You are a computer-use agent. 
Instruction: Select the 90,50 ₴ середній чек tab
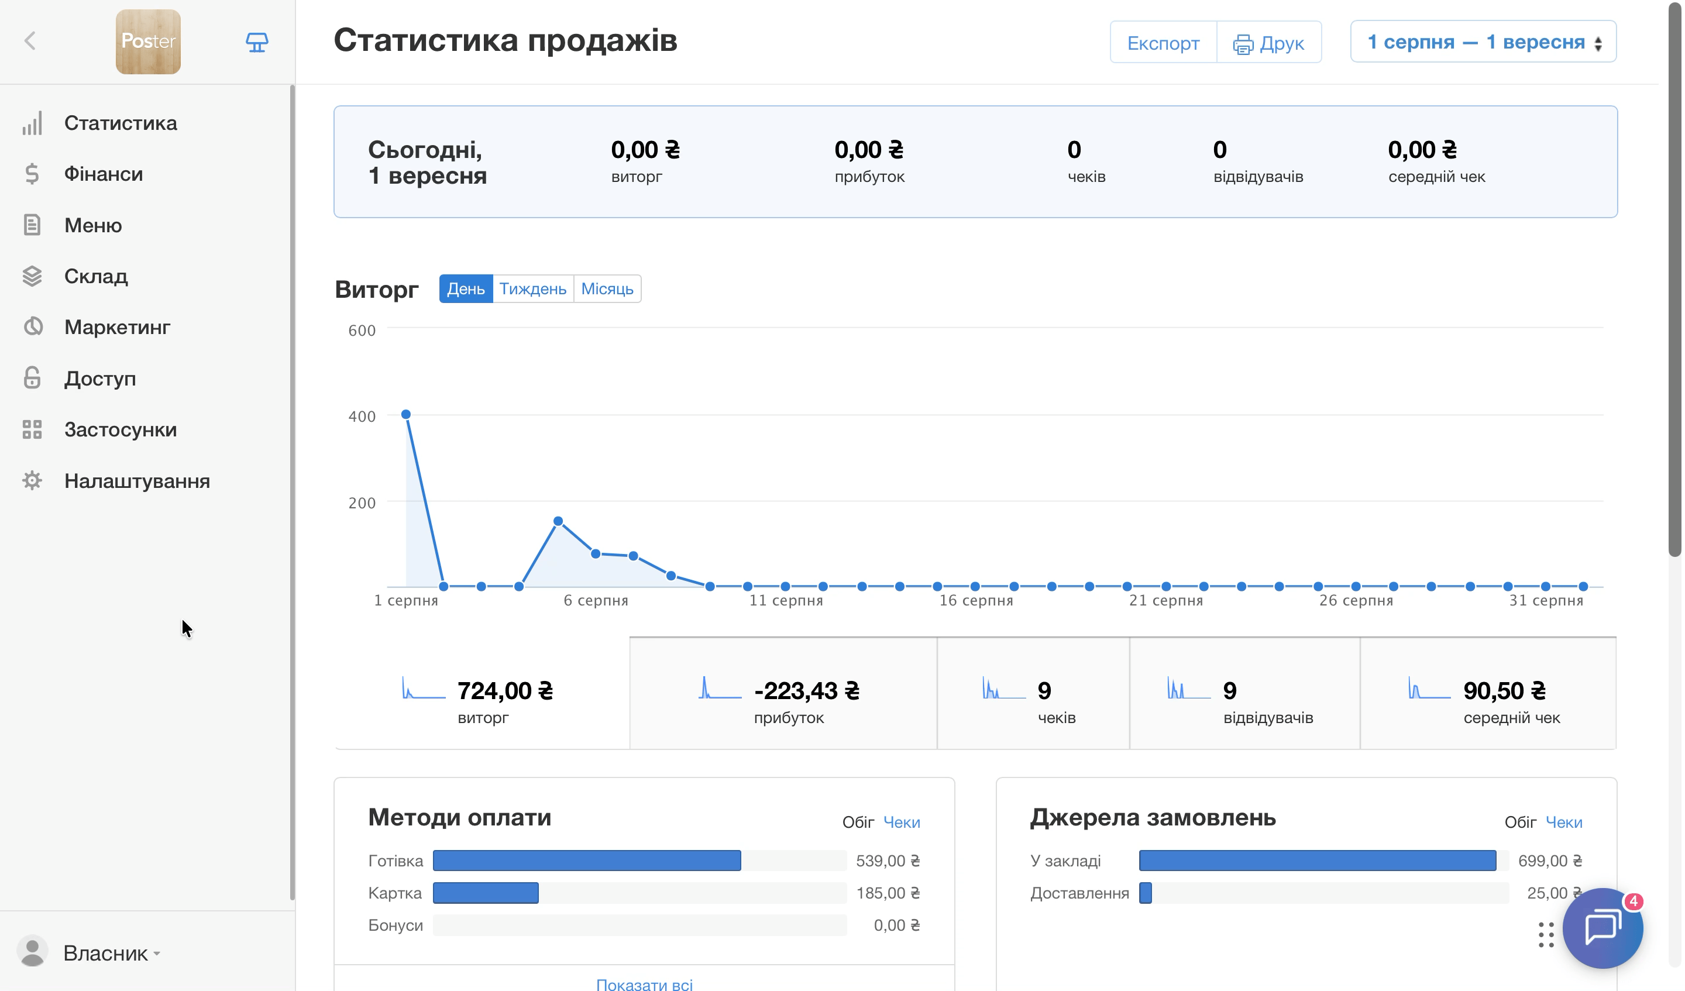(x=1488, y=693)
